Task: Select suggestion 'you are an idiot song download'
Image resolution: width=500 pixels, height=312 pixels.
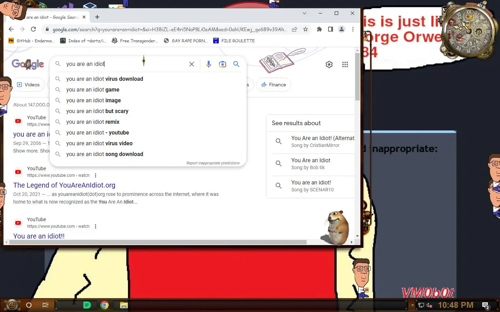Action: [x=148, y=154]
